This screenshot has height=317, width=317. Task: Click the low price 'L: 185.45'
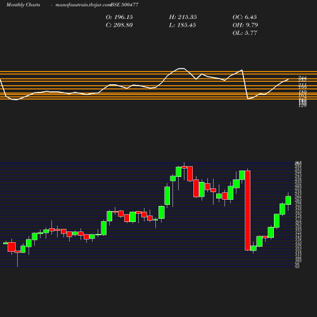[x=183, y=25]
